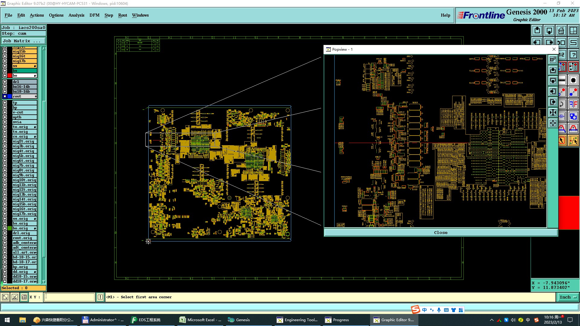Open the DFM menu
This screenshot has width=580, height=326.
(x=94, y=15)
